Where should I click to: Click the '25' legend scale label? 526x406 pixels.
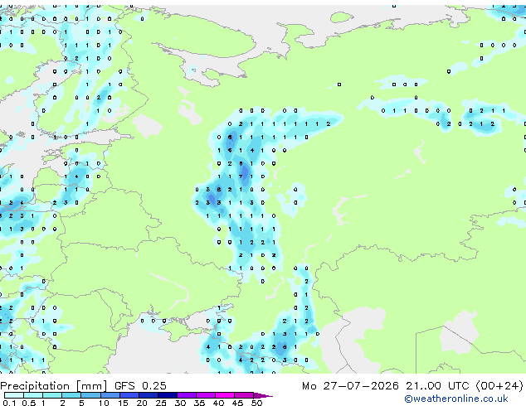[x=161, y=403]
